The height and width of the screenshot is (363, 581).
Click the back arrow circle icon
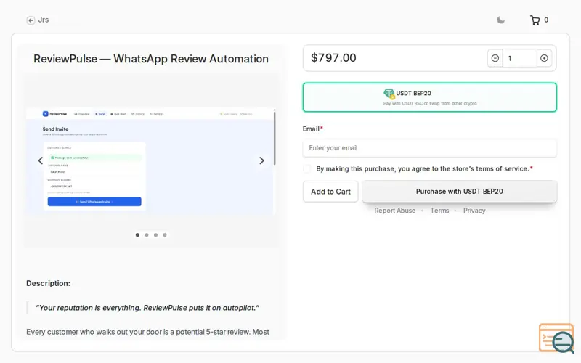(x=31, y=20)
